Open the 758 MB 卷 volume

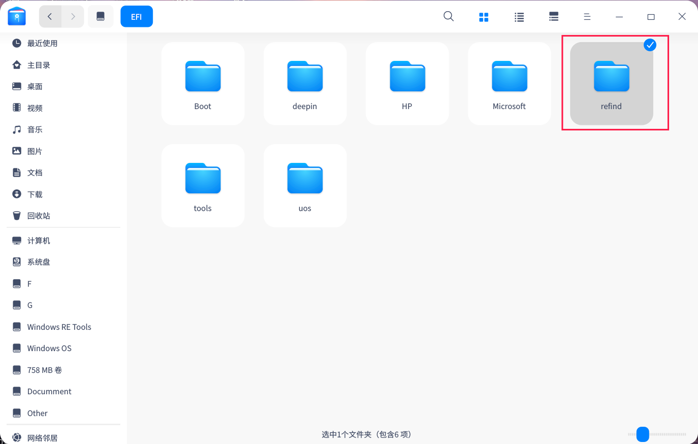[45, 370]
